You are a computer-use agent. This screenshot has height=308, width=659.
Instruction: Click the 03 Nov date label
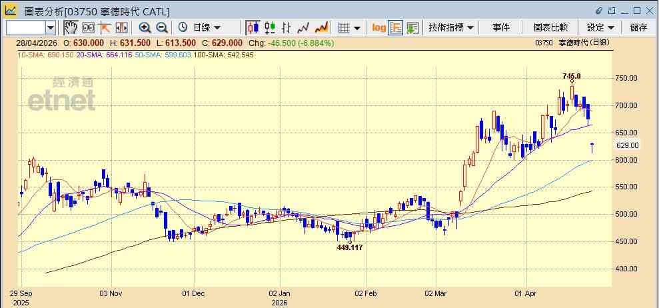(112, 293)
